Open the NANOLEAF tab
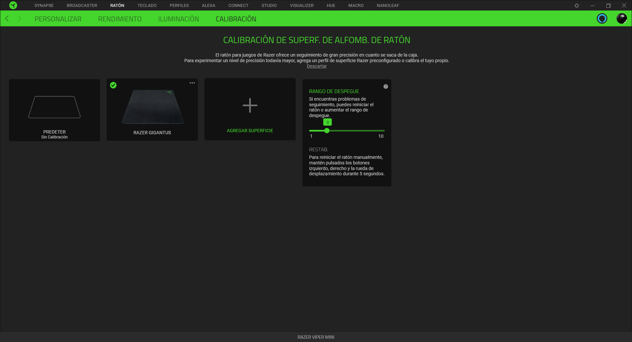 click(388, 6)
